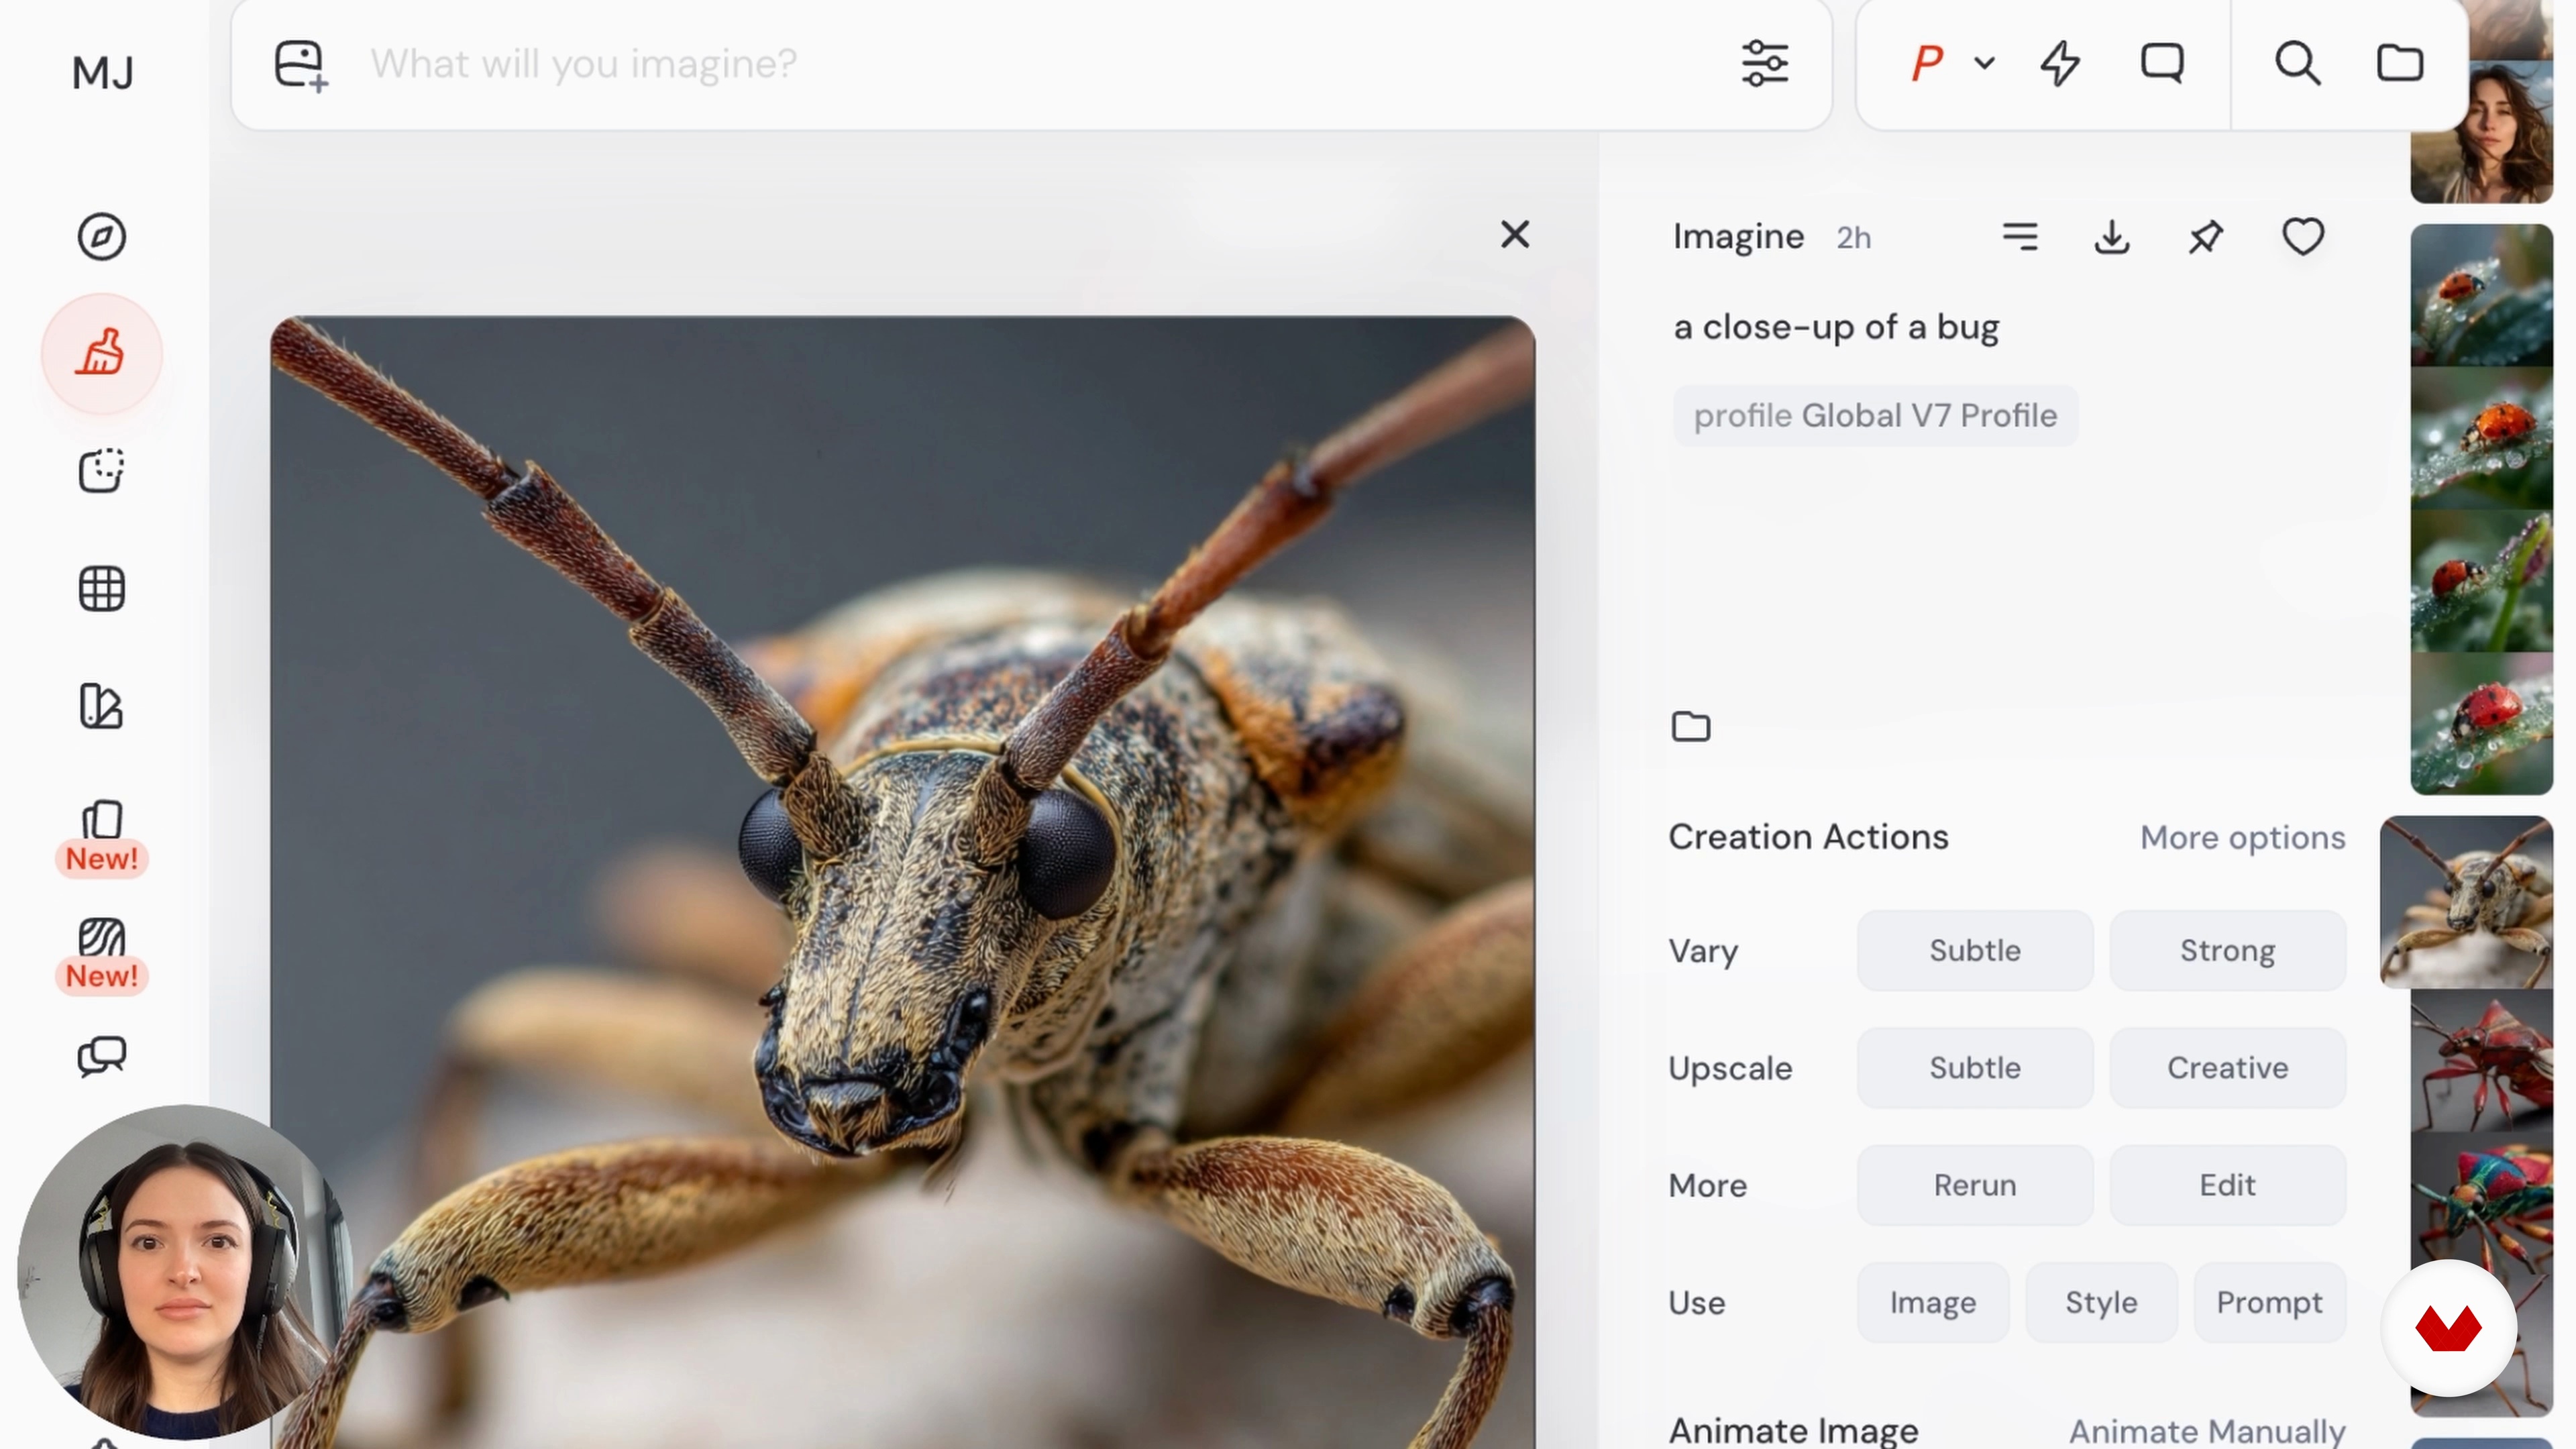Click Upscale Creative button
2576x1449 pixels.
[x=2227, y=1067]
